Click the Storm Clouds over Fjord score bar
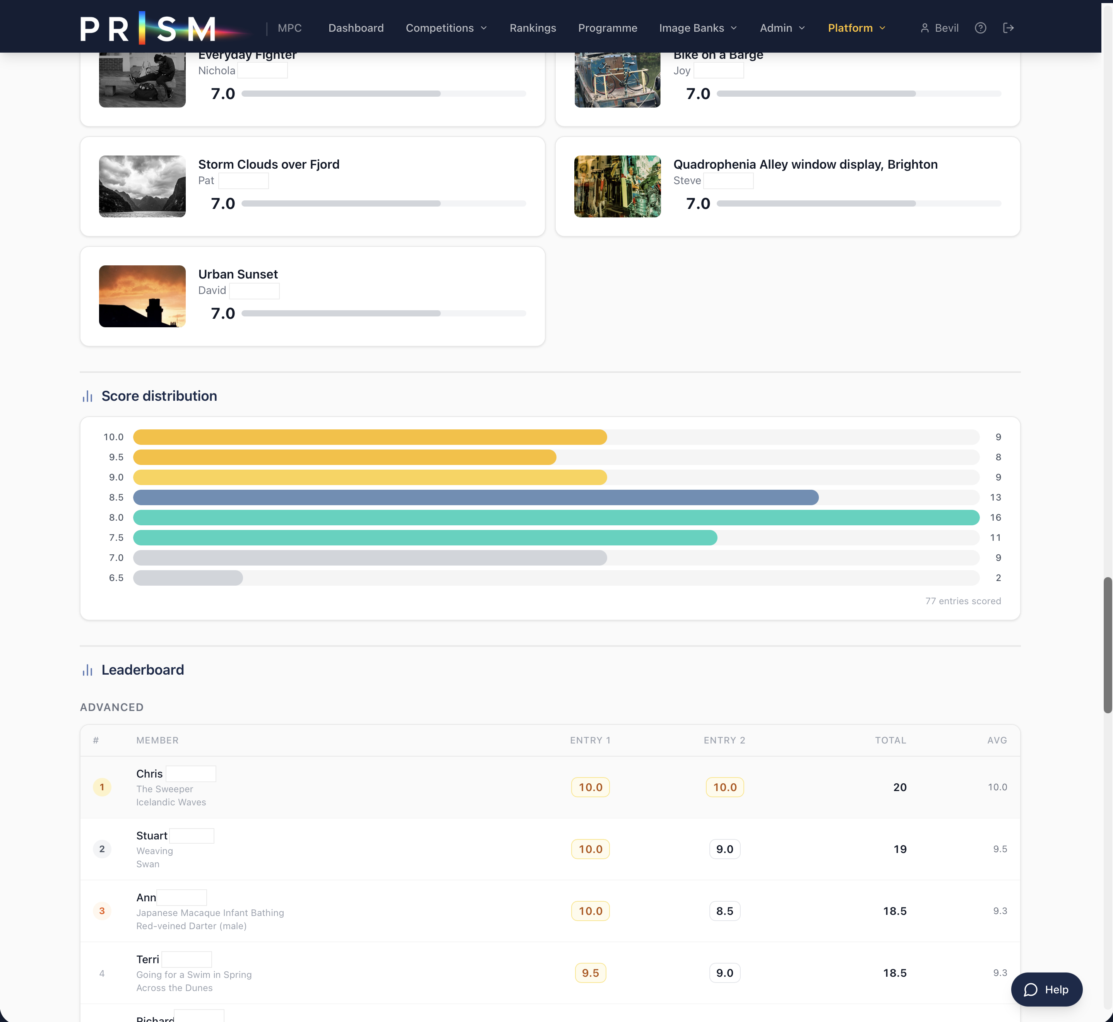Image resolution: width=1113 pixels, height=1022 pixels. pos(384,203)
